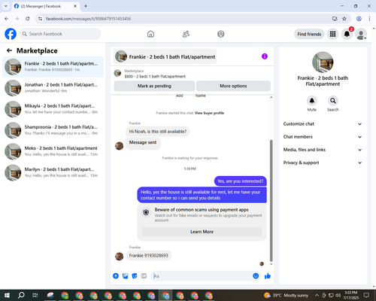This screenshot has width=376, height=301.
Task: Open the Friends icon in top navigation
Action: 186,34
